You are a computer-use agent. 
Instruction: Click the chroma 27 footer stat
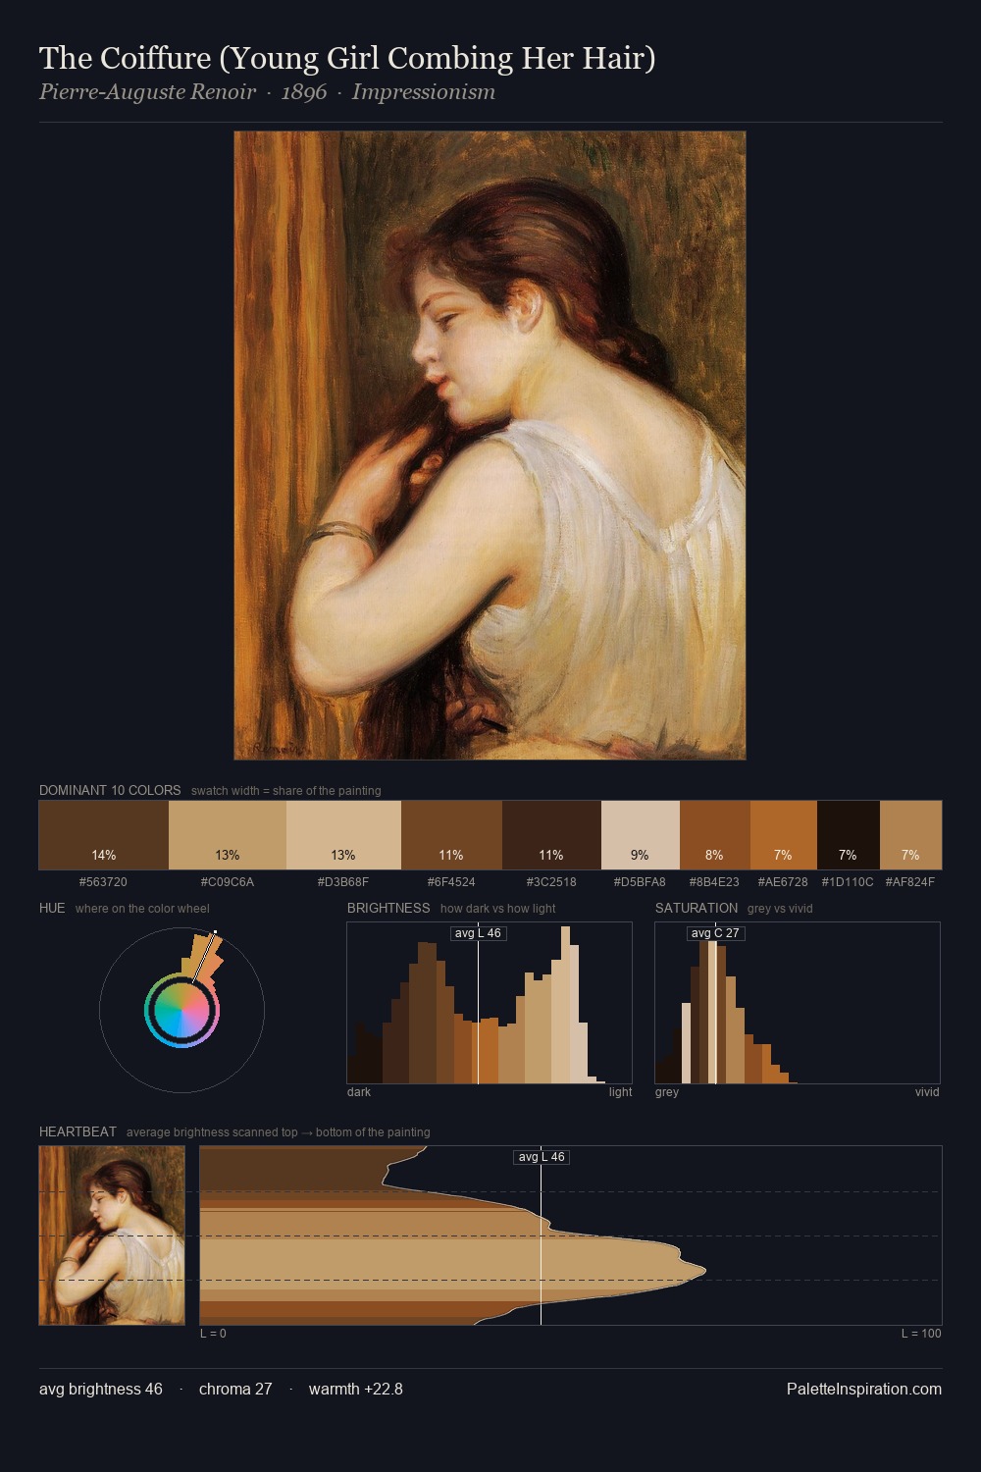(235, 1390)
